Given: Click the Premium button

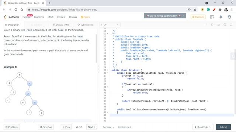Looking at the screenshot, I should tap(198, 17).
